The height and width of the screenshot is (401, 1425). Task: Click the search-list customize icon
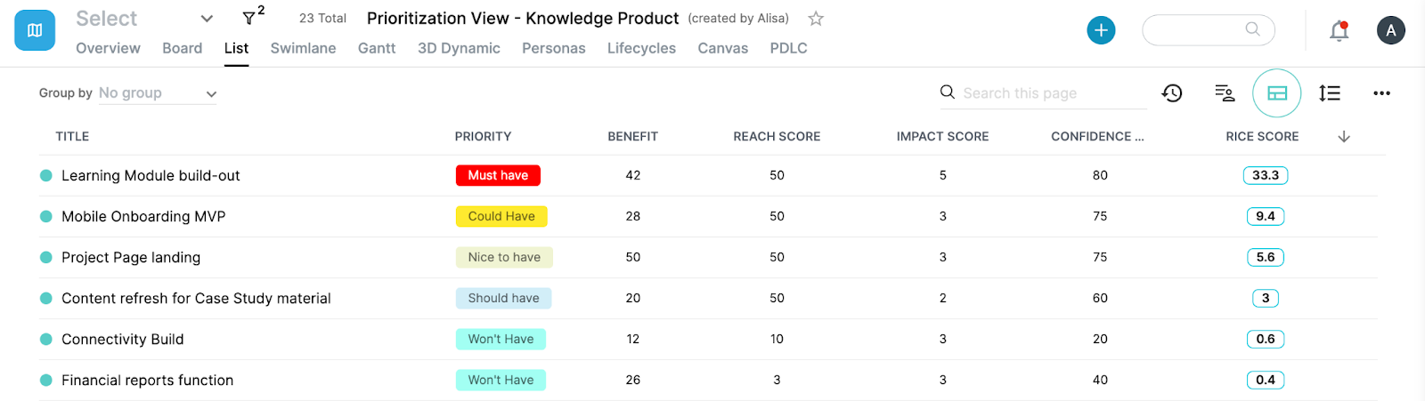click(x=1225, y=93)
